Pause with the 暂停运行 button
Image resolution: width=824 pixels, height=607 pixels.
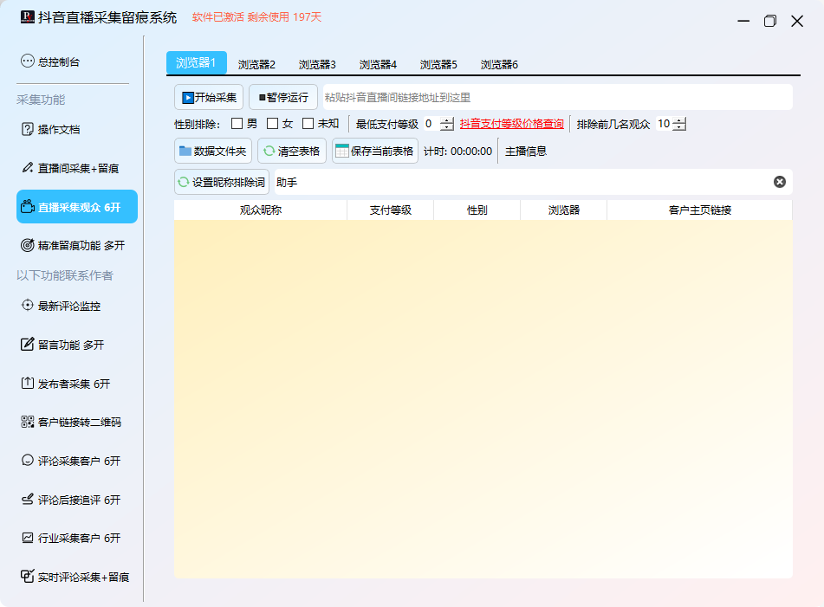pos(283,97)
